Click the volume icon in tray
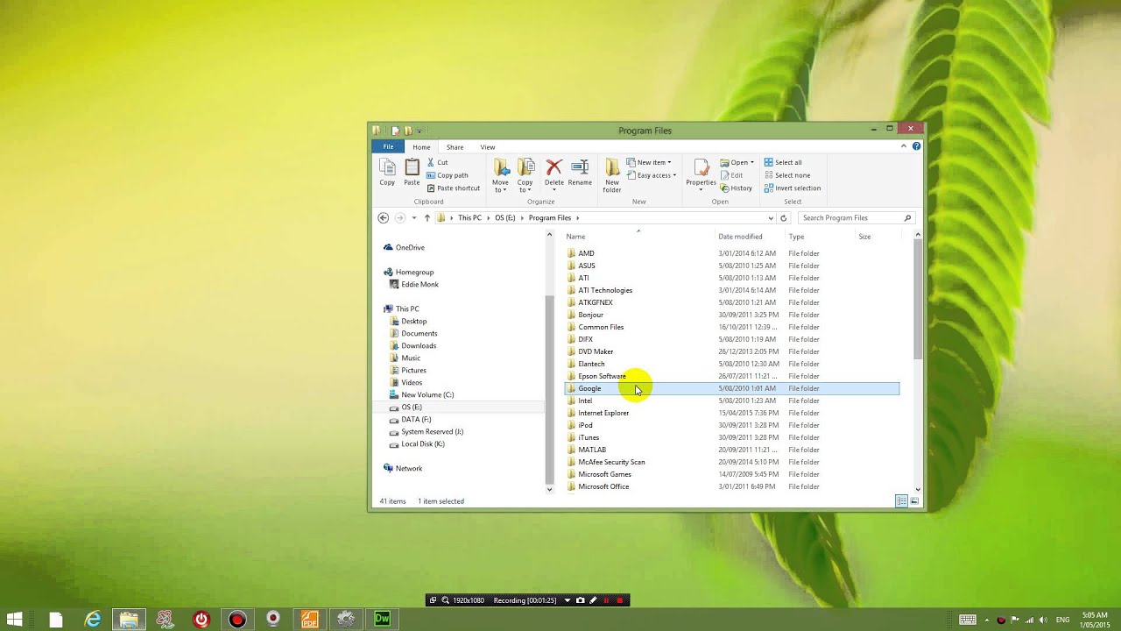The image size is (1121, 631). 1044,620
